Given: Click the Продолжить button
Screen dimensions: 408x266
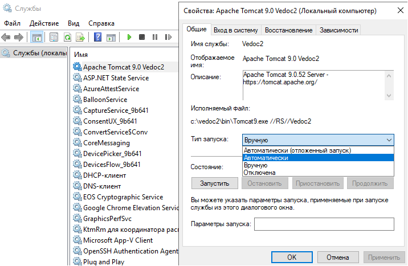Looking at the screenshot, I should tap(370, 183).
